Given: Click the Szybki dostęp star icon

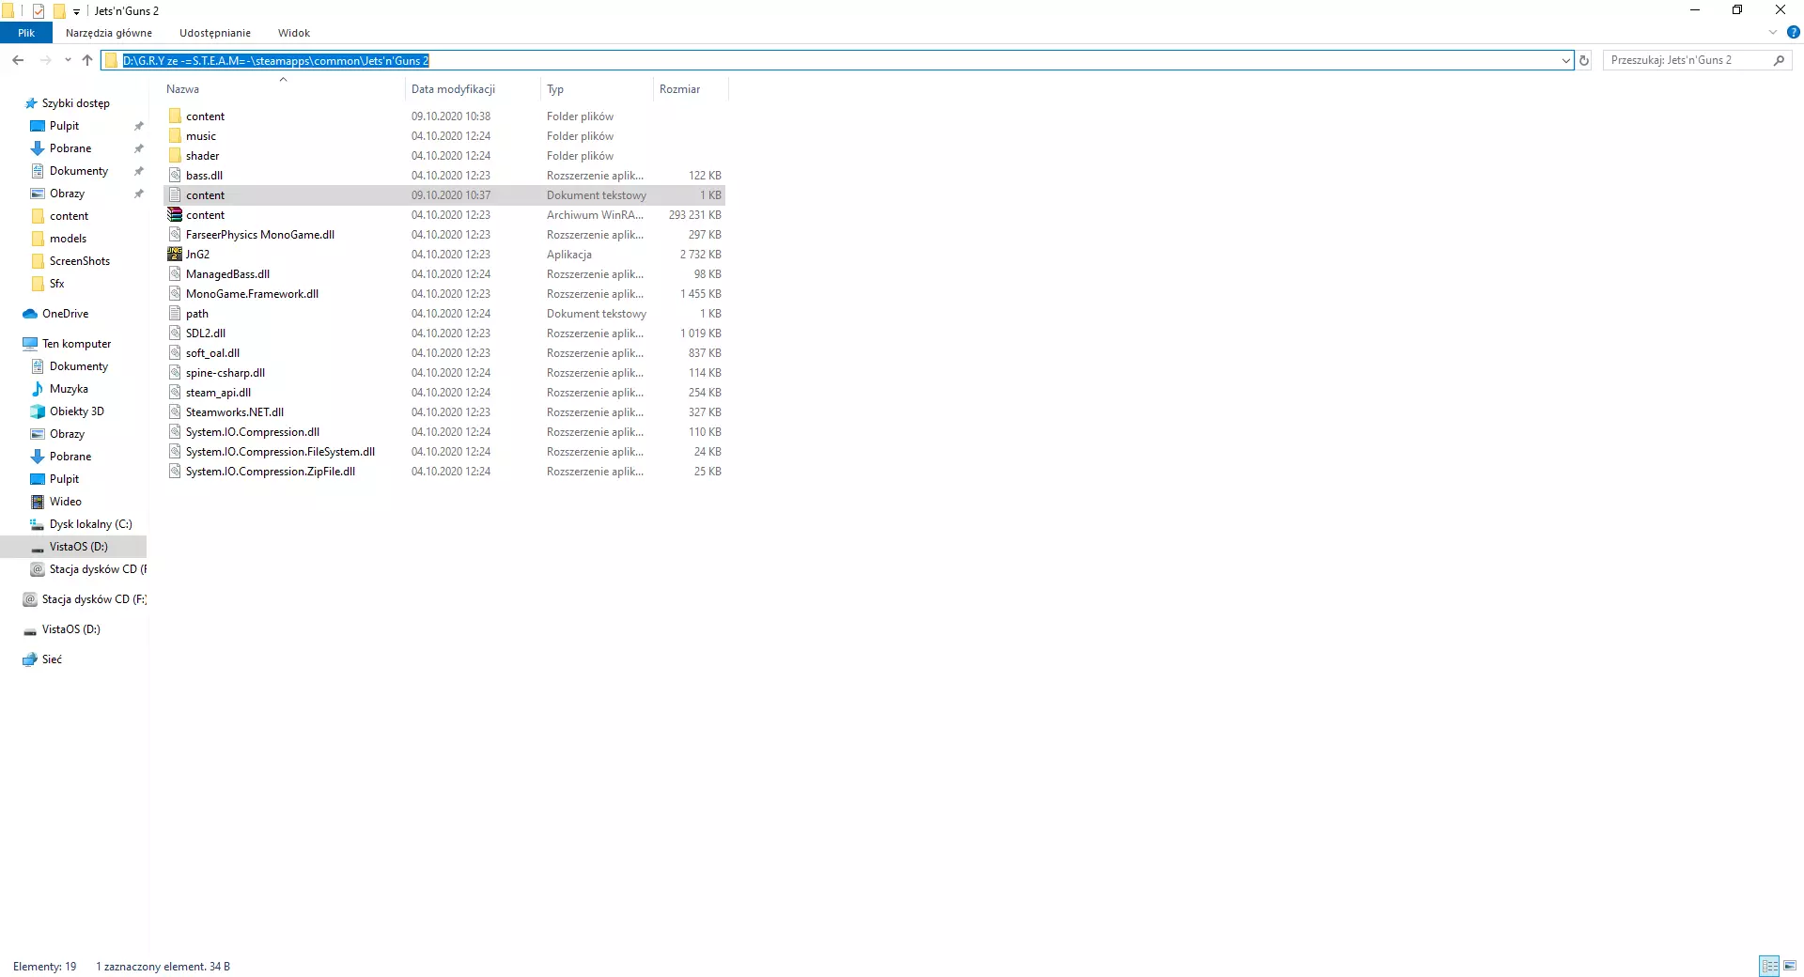Looking at the screenshot, I should [31, 103].
